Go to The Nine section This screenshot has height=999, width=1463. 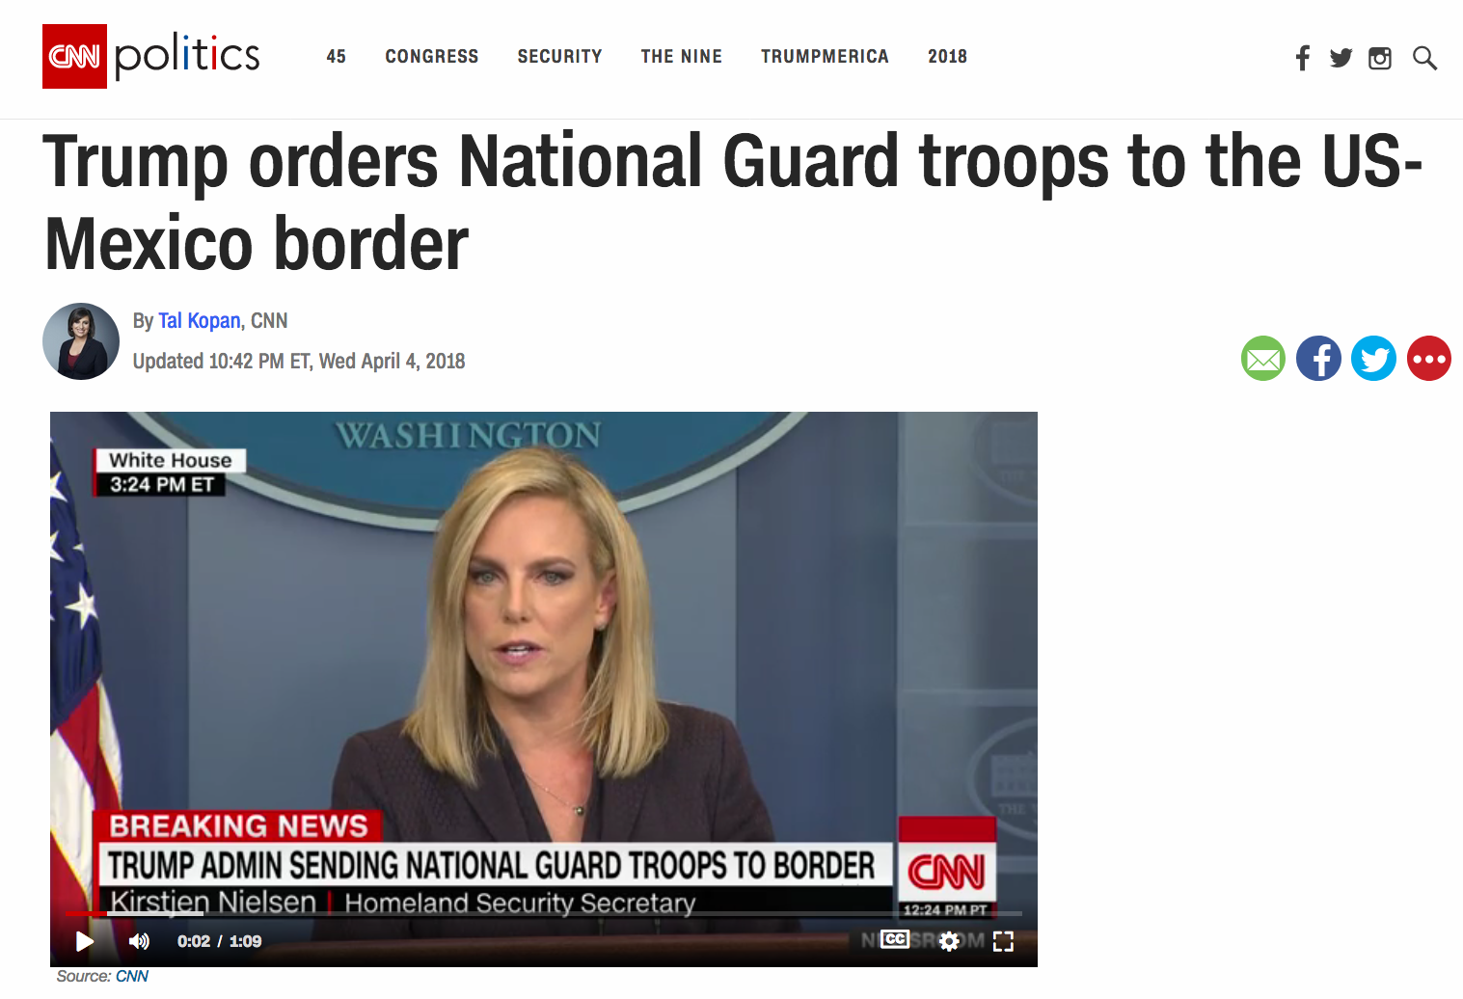681,57
